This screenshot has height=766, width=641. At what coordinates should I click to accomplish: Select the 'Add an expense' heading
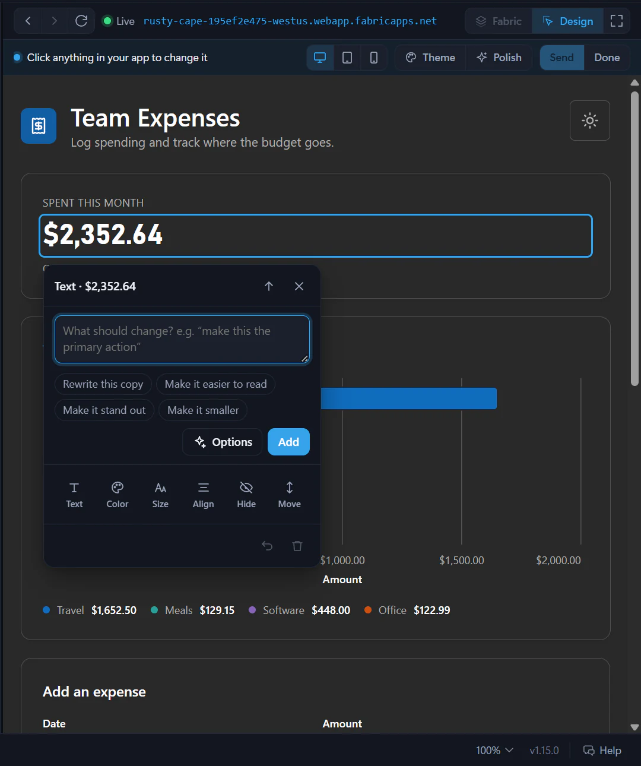(x=94, y=692)
